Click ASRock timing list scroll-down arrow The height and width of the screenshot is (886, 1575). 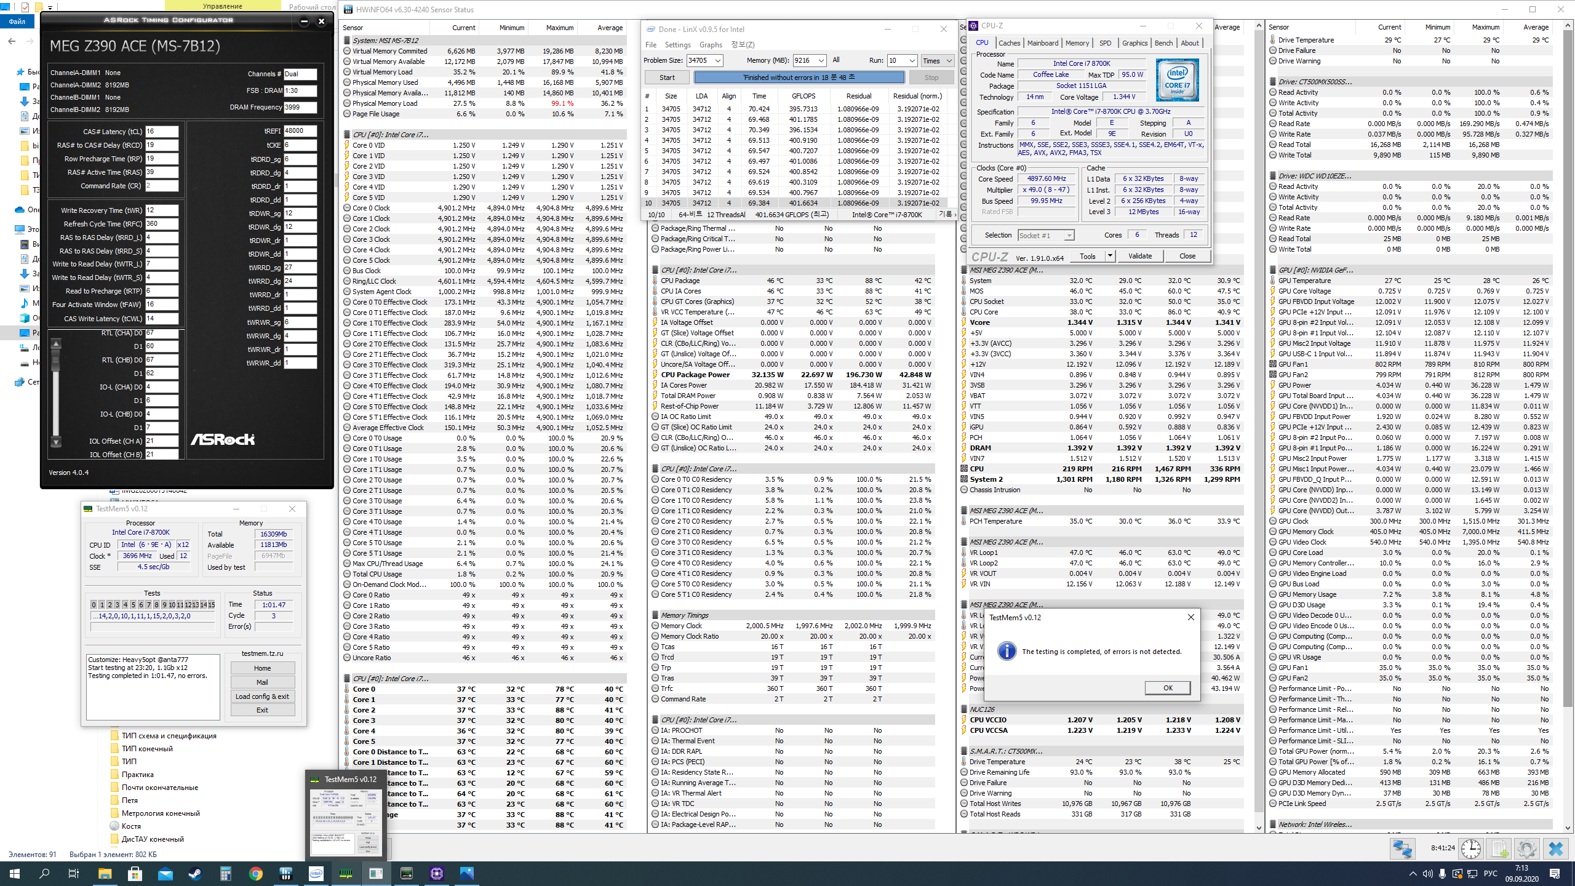(56, 442)
